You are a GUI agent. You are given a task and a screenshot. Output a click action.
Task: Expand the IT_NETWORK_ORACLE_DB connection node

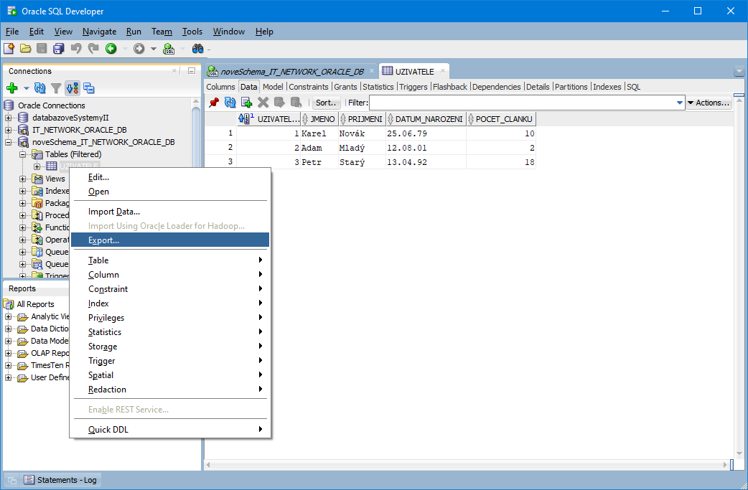9,130
